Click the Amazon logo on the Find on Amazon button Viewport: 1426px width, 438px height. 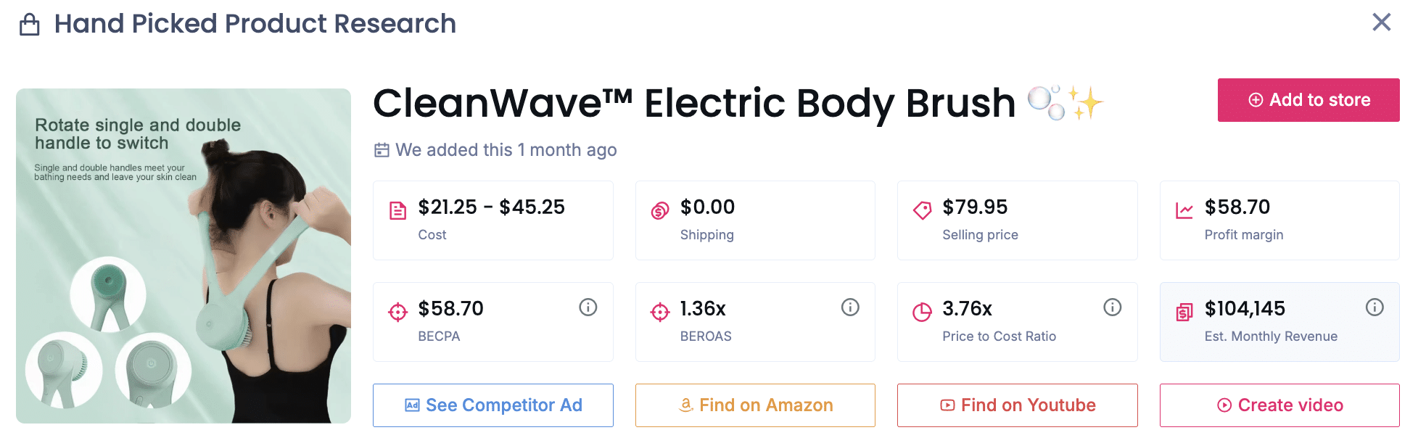pyautogui.click(x=685, y=405)
